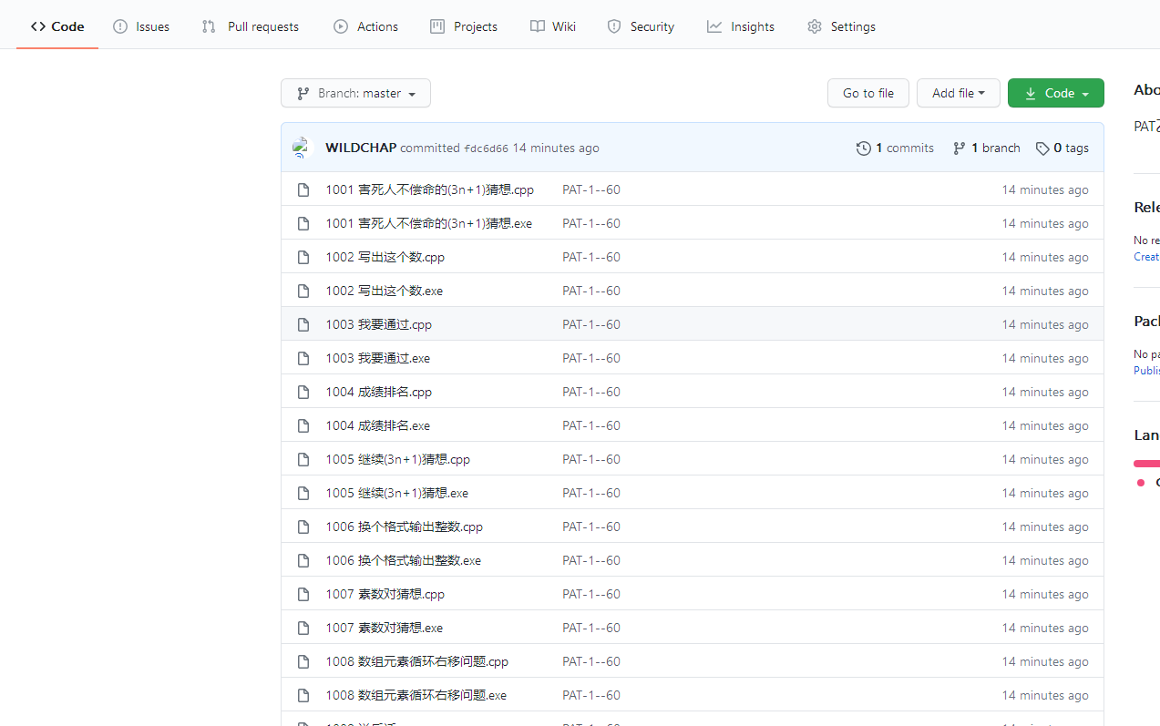Click file icon of 1003 我要通过.exe
This screenshot has height=726, width=1160.
pyautogui.click(x=303, y=358)
